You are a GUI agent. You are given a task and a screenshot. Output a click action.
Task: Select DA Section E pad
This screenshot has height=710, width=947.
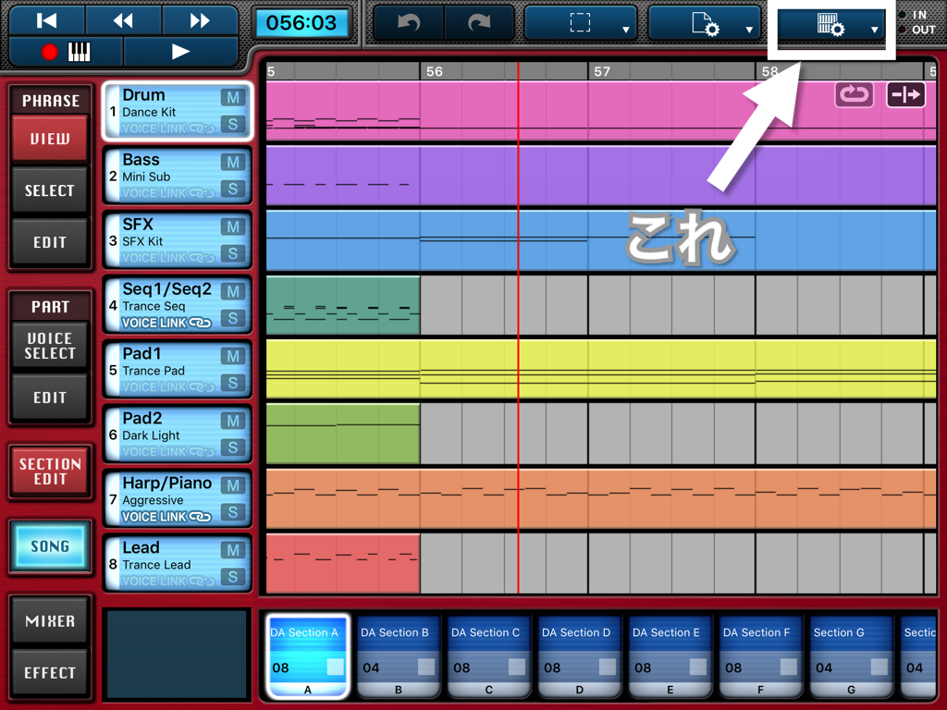[670, 657]
